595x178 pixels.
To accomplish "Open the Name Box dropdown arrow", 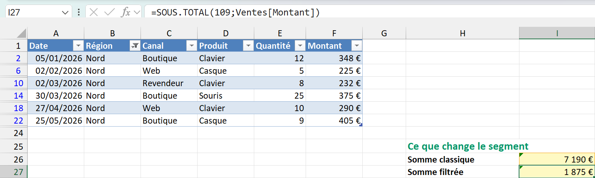I will (65, 12).
